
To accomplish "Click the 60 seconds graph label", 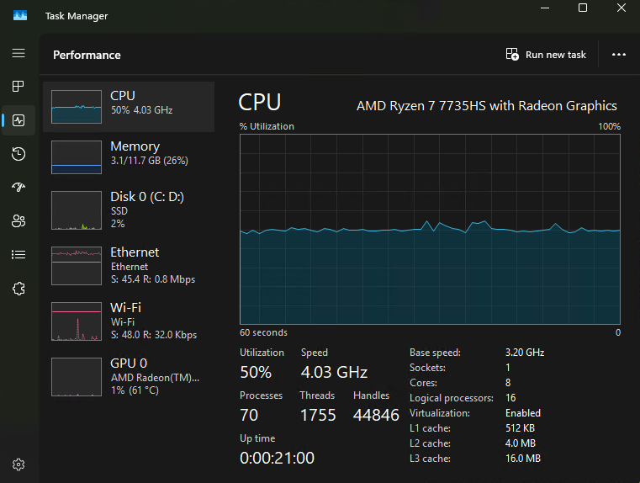I will pyautogui.click(x=264, y=332).
